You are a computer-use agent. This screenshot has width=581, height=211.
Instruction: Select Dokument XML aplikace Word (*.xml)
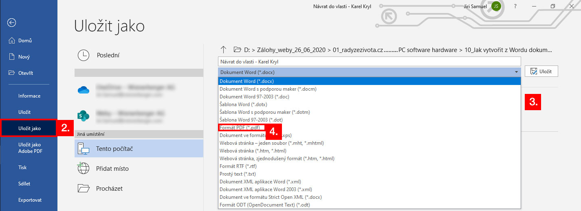[x=369, y=181]
